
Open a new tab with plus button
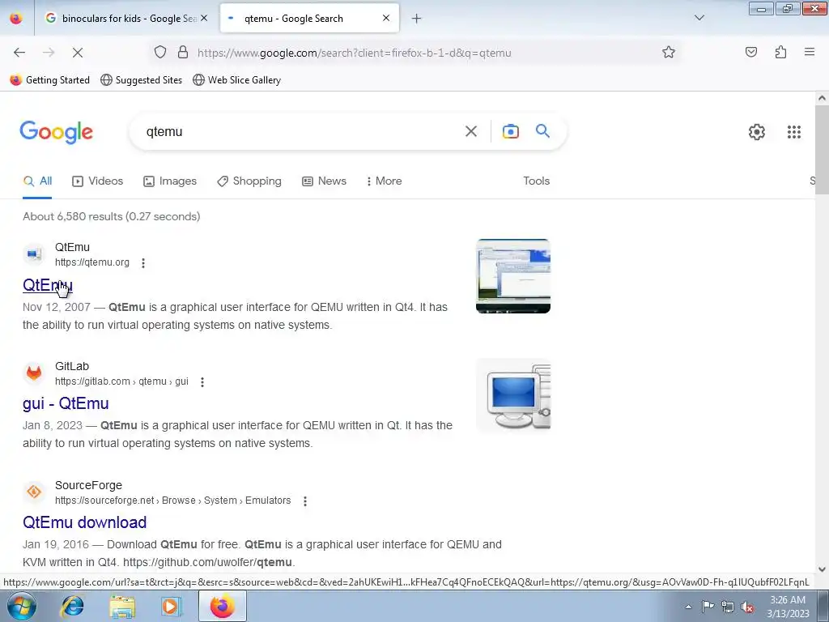point(417,19)
